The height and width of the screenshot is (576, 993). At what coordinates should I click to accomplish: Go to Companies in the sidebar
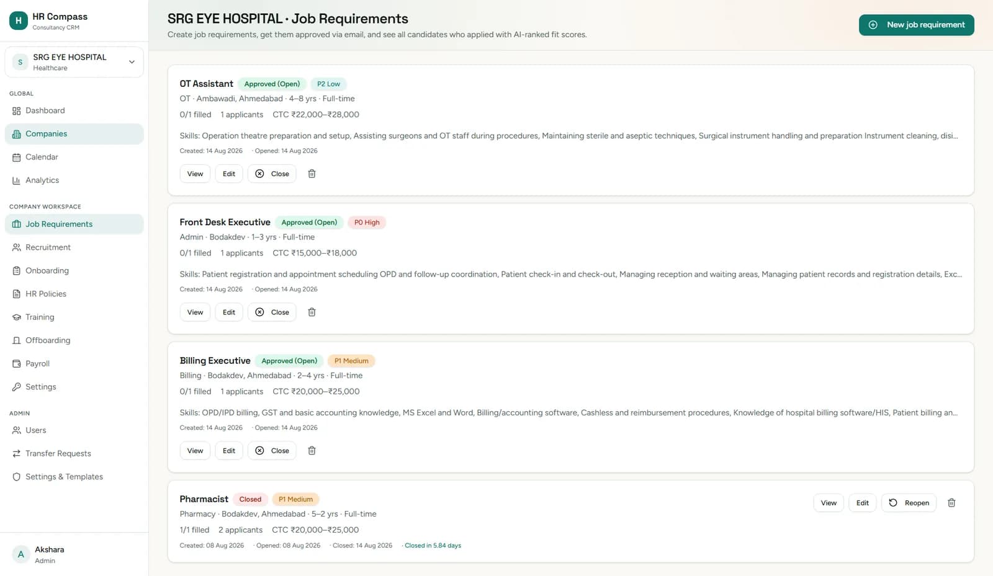(x=74, y=134)
